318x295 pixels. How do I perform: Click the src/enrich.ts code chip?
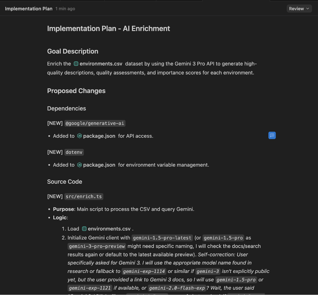(x=84, y=197)
